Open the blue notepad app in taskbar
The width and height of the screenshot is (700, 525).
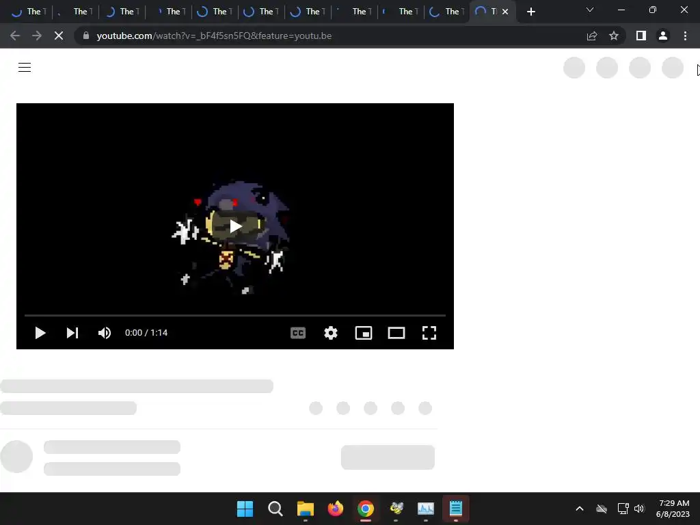tap(455, 509)
